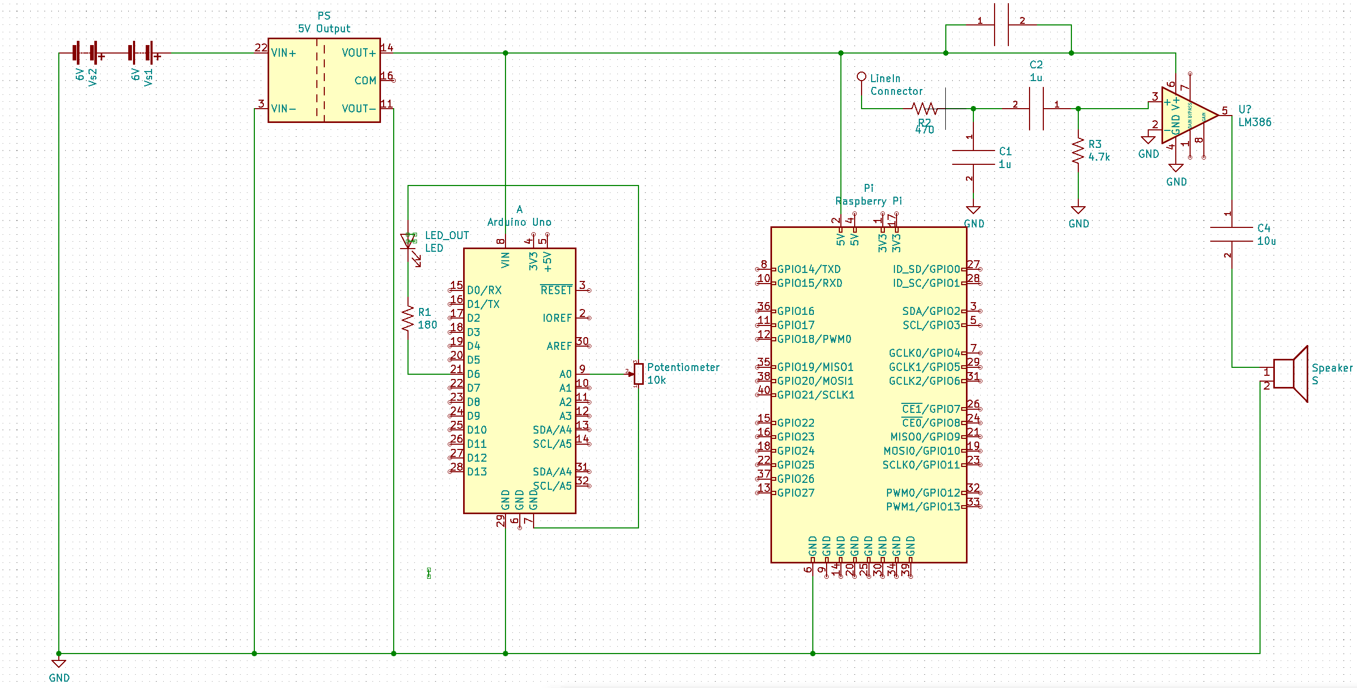1357x688 pixels.
Task: Select the unlabeled capacitor above the power rail
Action: (1001, 25)
